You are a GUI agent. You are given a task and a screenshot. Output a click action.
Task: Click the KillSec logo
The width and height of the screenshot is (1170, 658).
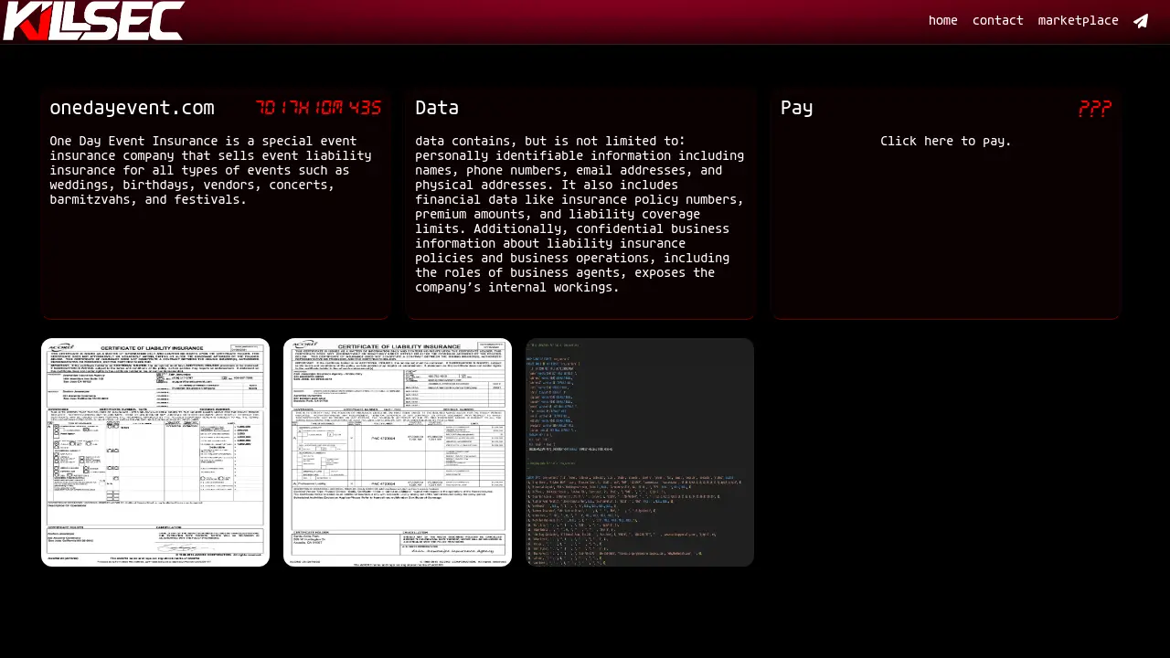coord(93,21)
